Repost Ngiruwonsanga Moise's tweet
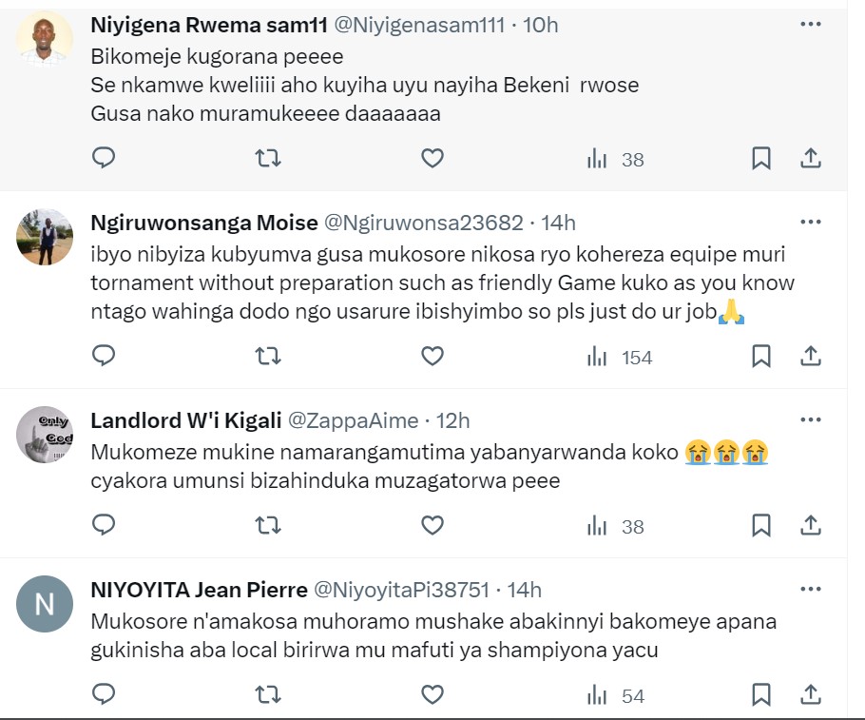Screen dimensions: 865x720 tap(268, 357)
